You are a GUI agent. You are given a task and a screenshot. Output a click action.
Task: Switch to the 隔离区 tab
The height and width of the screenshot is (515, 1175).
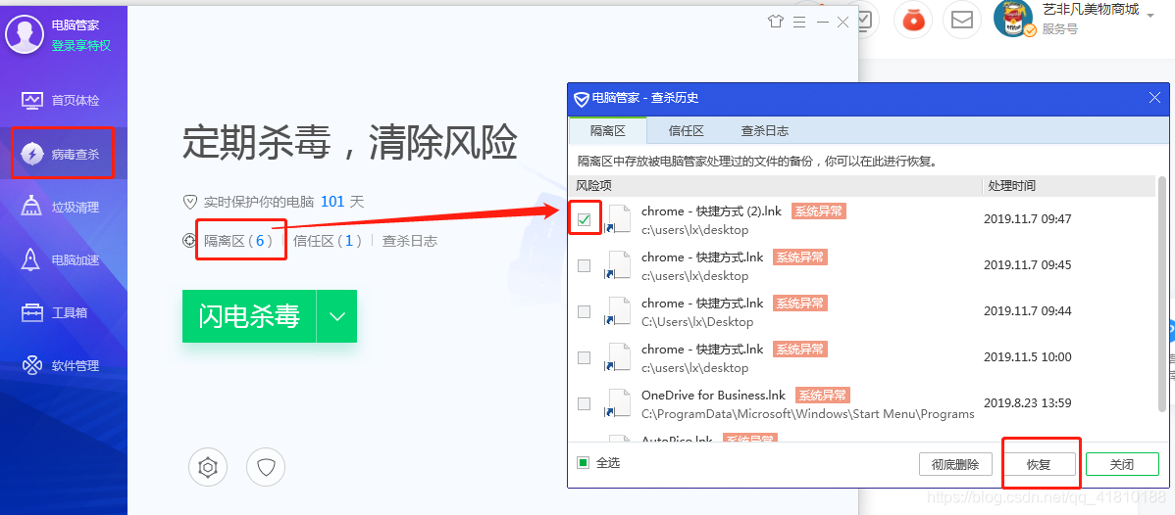pyautogui.click(x=608, y=131)
